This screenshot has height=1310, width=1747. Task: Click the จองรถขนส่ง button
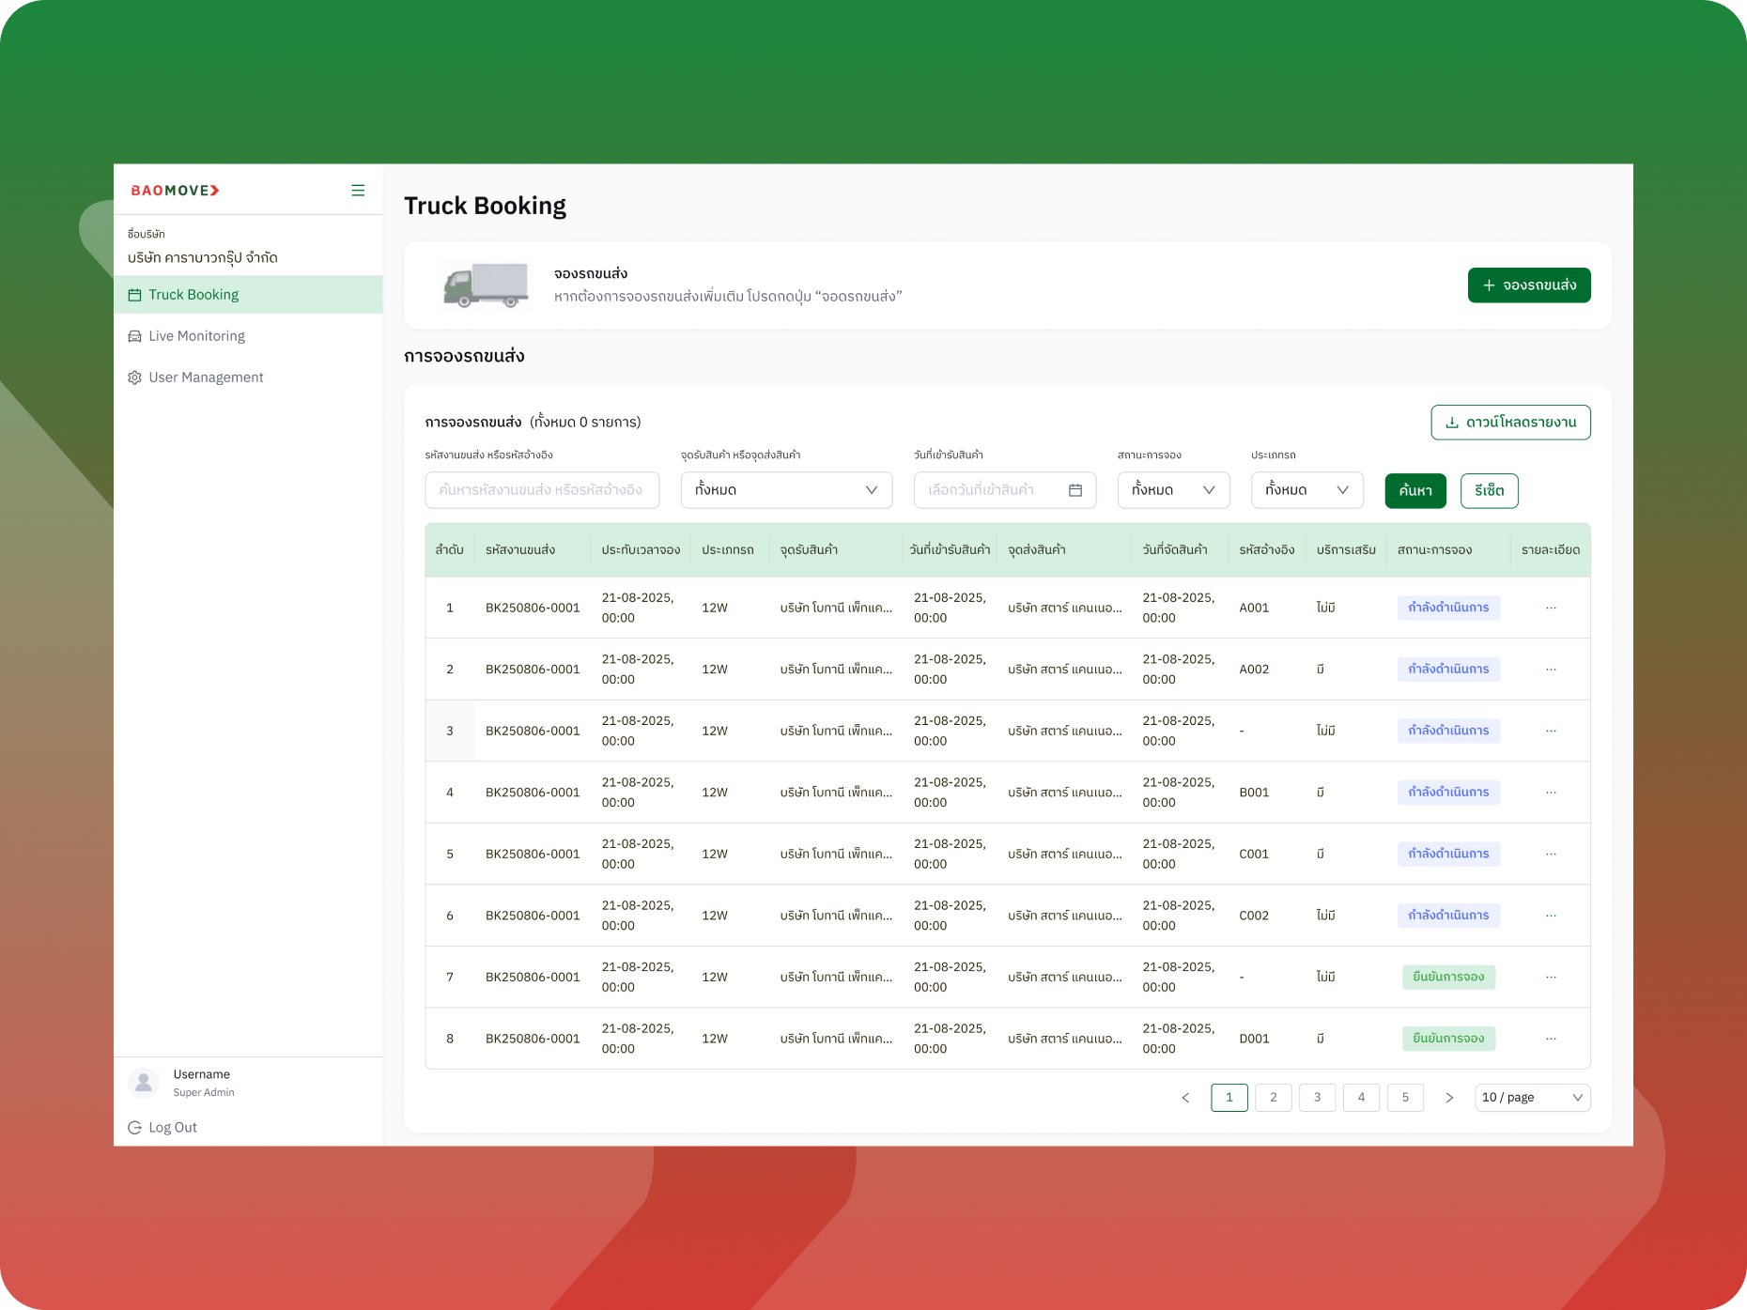(1528, 285)
